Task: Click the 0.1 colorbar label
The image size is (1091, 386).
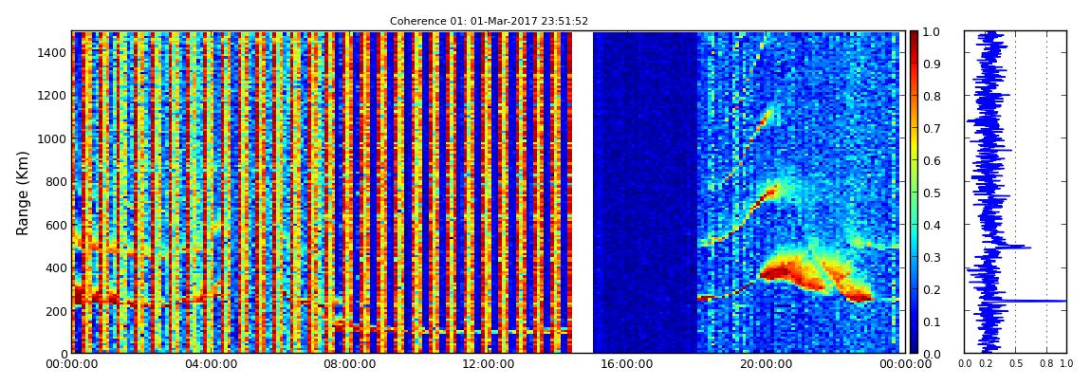Action: pyautogui.click(x=931, y=322)
